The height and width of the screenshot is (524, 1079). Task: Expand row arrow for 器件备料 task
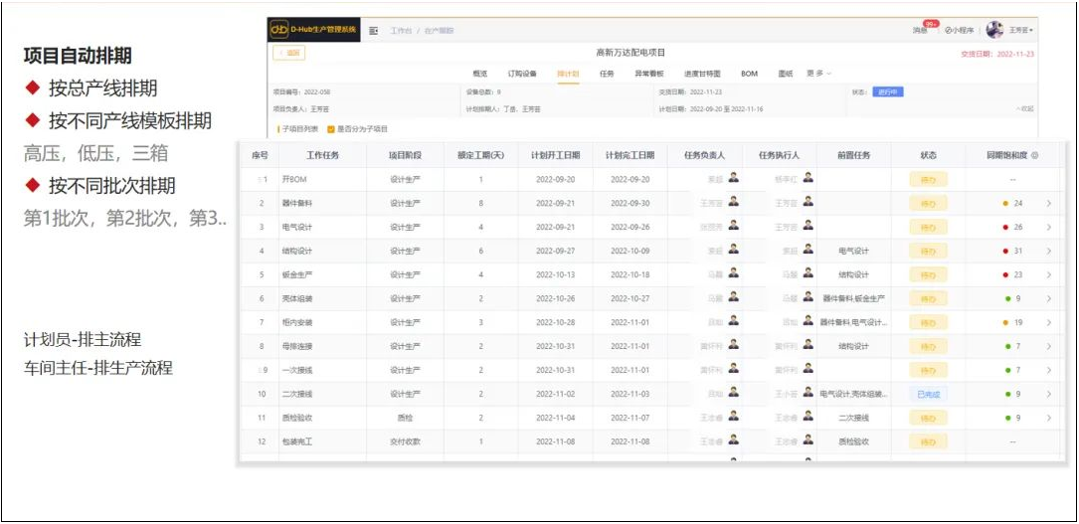click(x=1048, y=204)
